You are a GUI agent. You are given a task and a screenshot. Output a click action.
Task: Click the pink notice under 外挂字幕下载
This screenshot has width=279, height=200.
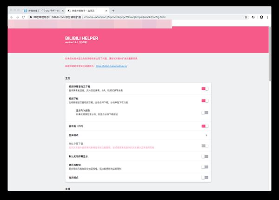112,147
